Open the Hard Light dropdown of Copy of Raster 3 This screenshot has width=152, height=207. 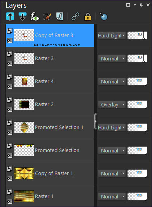pyautogui.click(x=112, y=35)
